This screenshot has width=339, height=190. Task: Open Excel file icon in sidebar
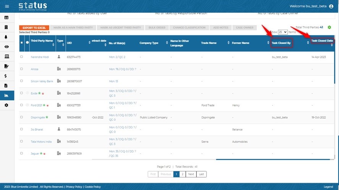point(6,86)
